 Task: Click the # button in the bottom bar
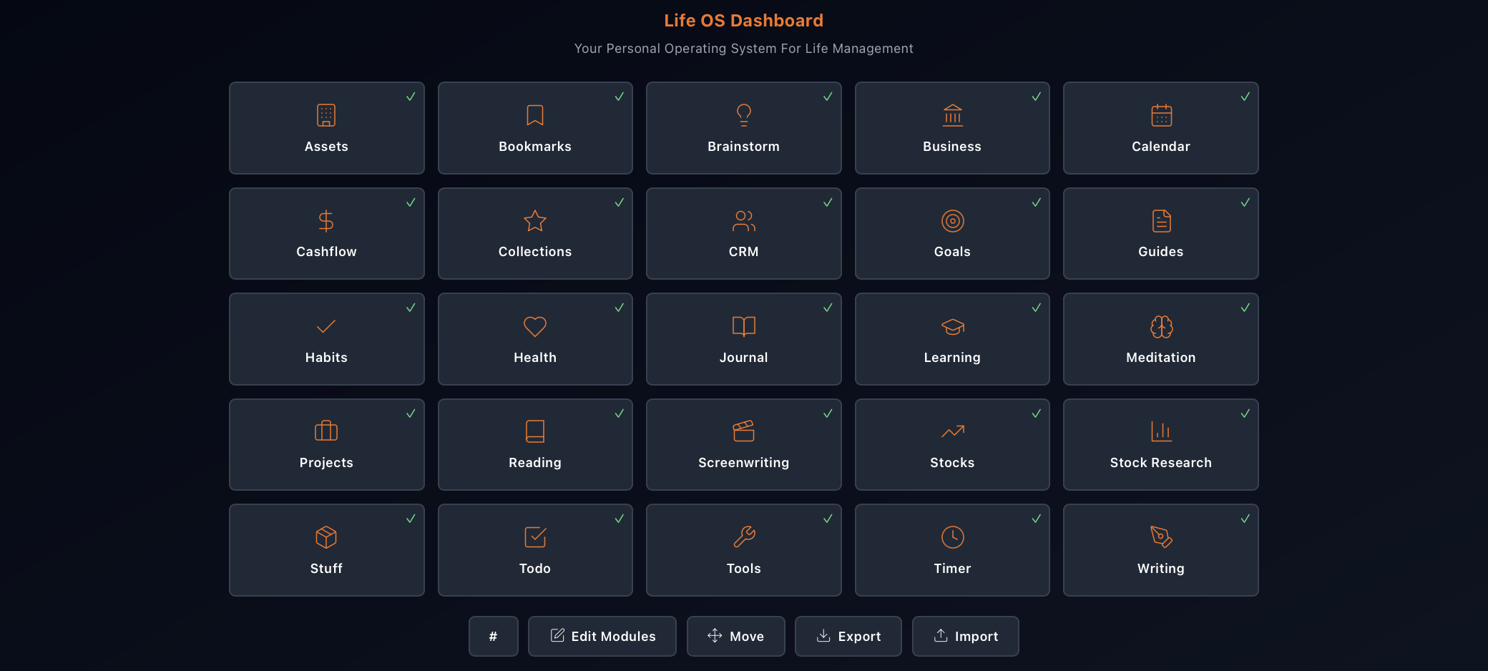[x=494, y=636]
